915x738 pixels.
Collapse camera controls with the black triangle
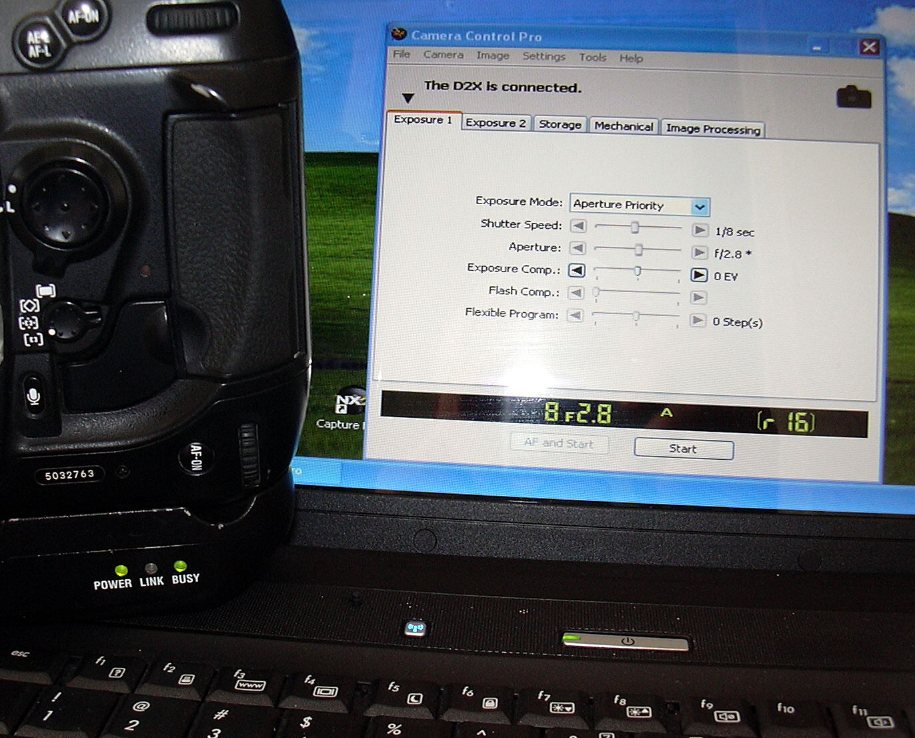click(408, 98)
